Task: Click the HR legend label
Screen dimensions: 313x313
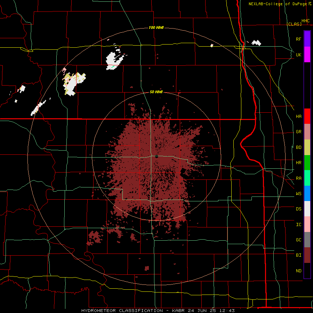Action: [x=298, y=163]
